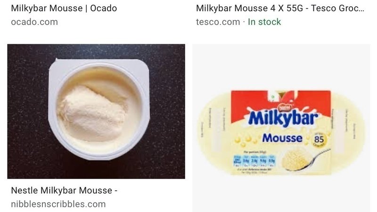The height and width of the screenshot is (212, 377).
Task: Open the Milkybar Mousse packaging thumbnail
Action: [281, 128]
